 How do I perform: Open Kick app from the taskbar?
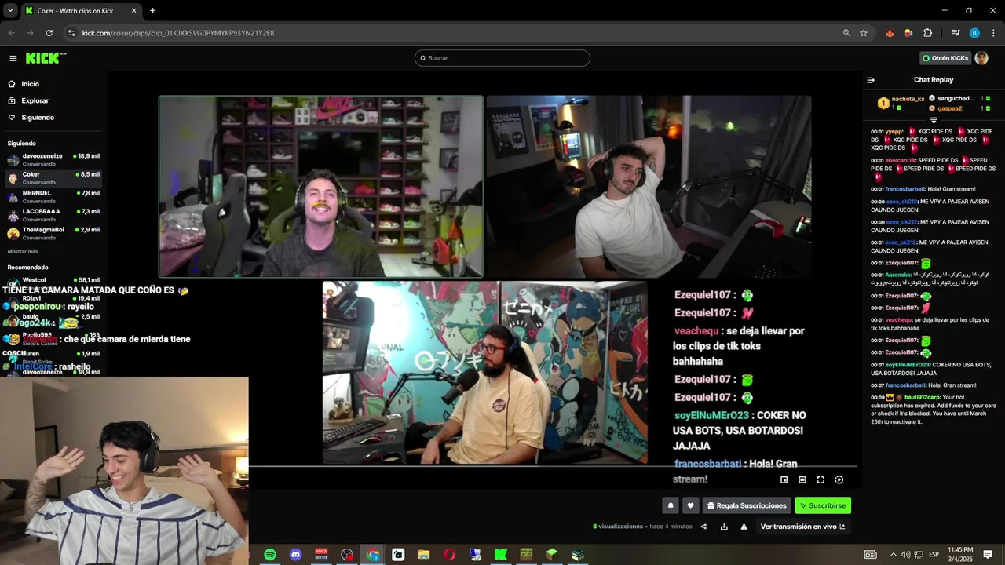pyautogui.click(x=501, y=555)
